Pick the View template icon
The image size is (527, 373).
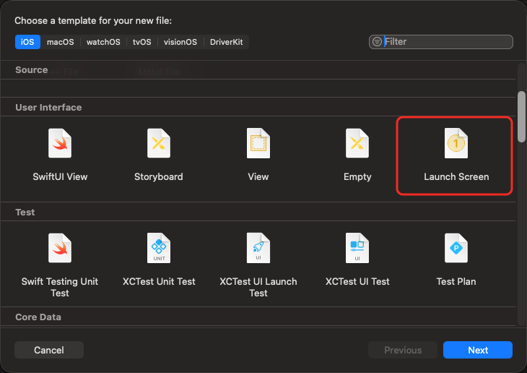point(258,143)
